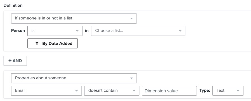The height and width of the screenshot is (101, 251).
Task: Open the 'Choose a list...' dropdown
Action: [138, 31]
